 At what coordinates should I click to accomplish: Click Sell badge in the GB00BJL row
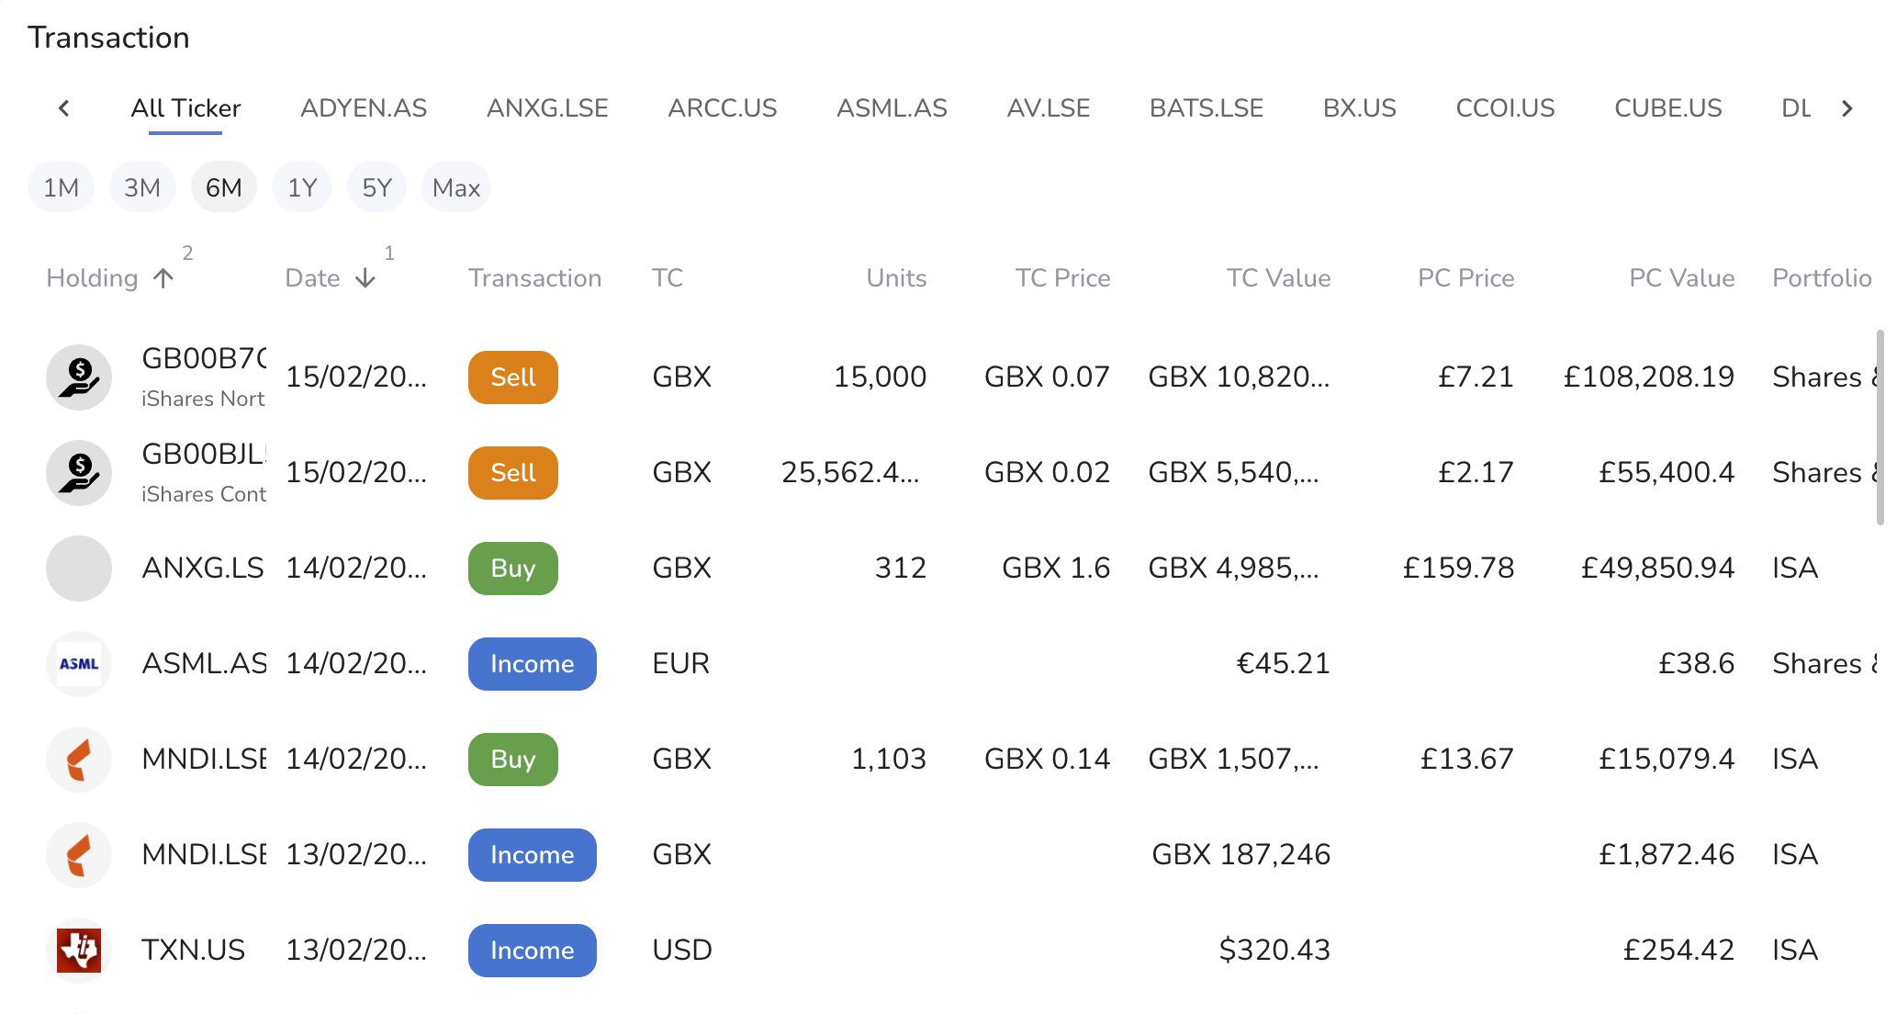(x=513, y=473)
